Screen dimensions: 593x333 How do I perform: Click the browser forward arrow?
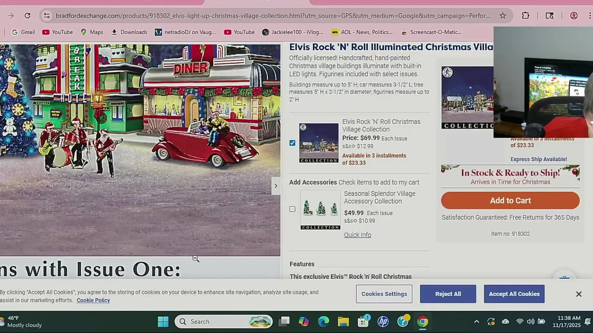coord(11,16)
